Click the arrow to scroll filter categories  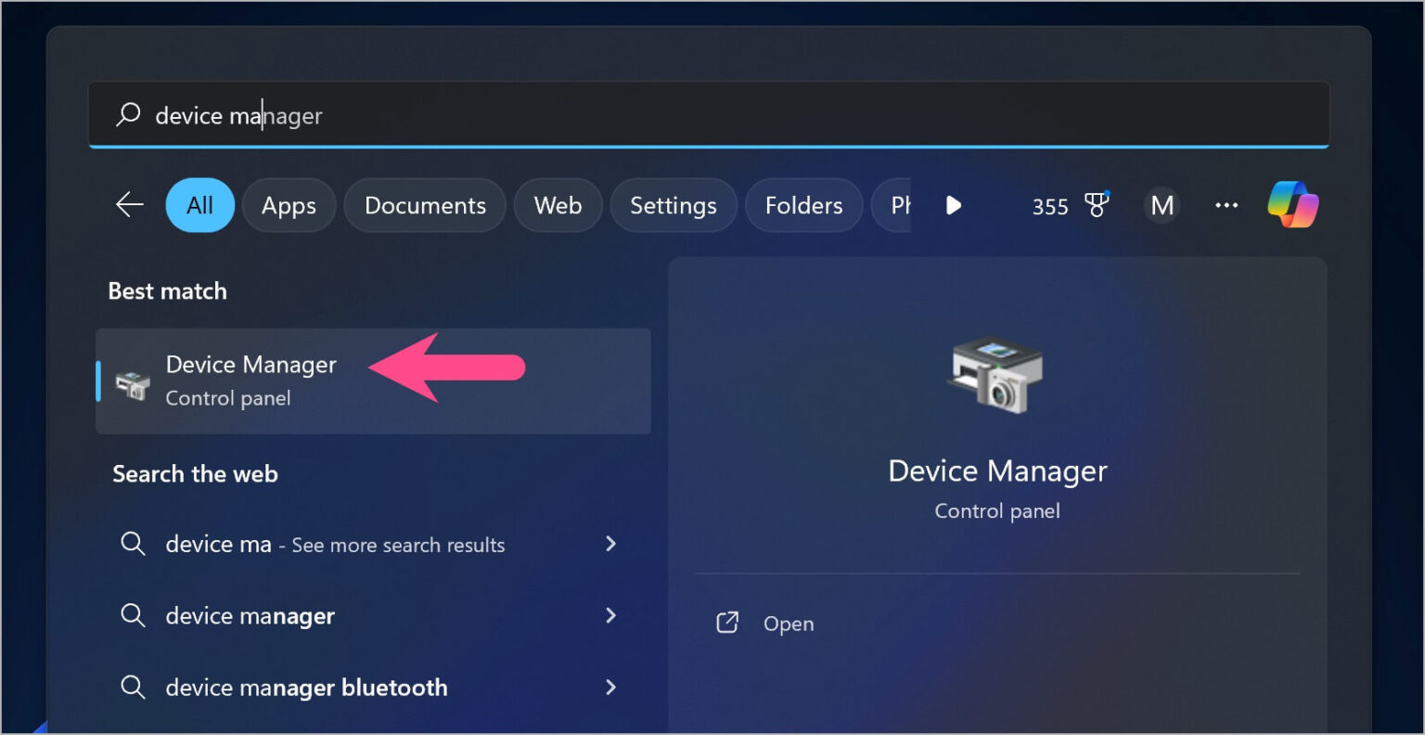click(x=954, y=206)
